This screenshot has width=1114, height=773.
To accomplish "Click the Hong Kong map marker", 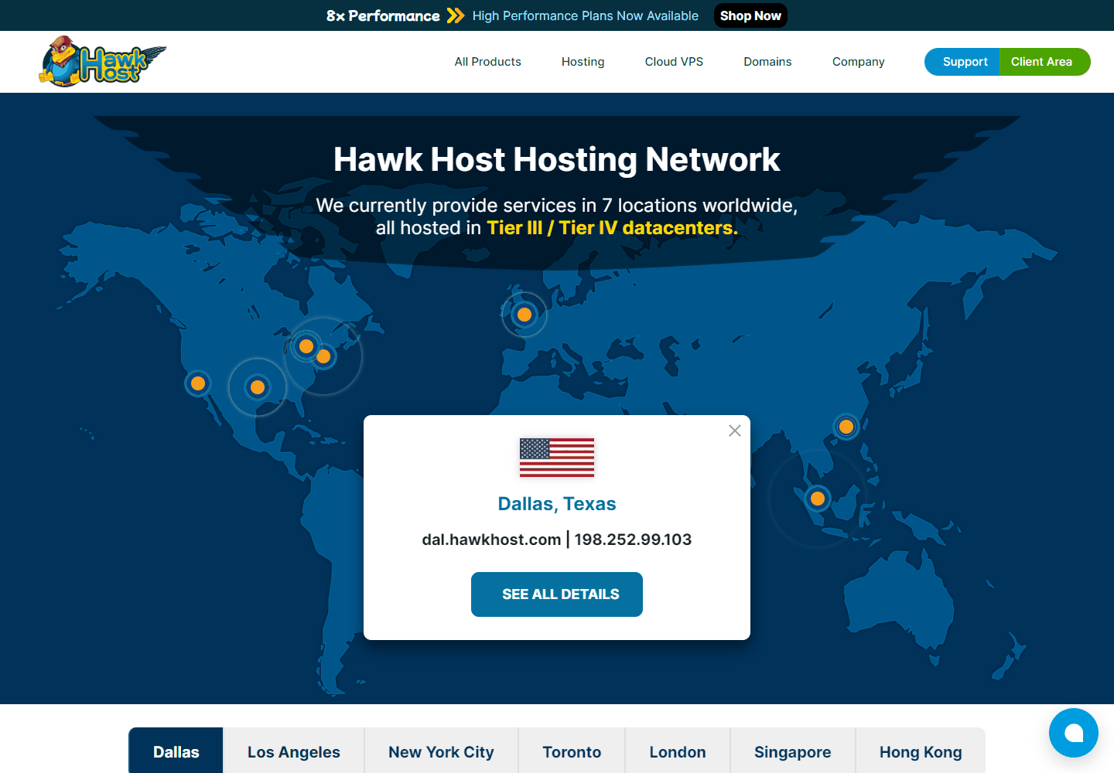I will 846,427.
